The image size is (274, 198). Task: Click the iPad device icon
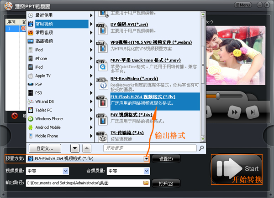point(31,67)
